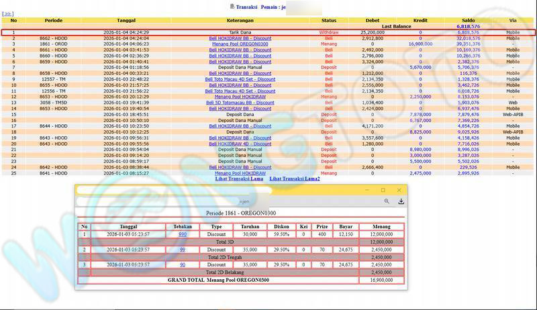This screenshot has width=537, height=310.
Task: Maximize the popup window
Action: click(x=383, y=190)
